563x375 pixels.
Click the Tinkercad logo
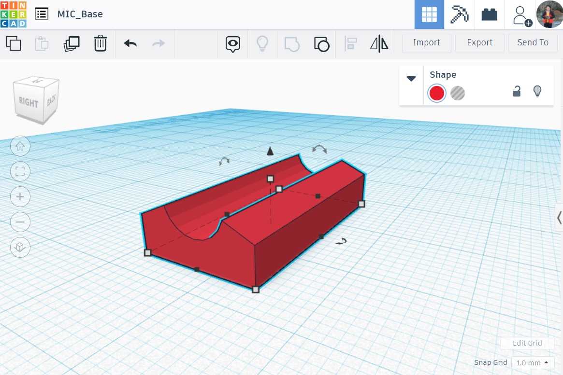tap(14, 14)
